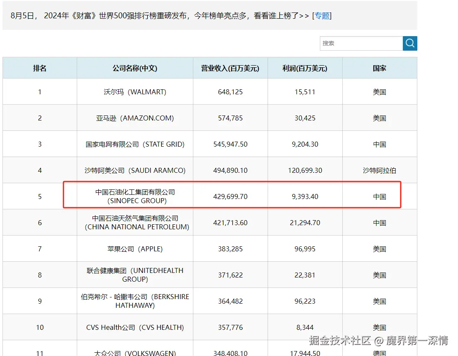The image size is (458, 356).
Task: Select the 排名 column header
Action: tap(39, 68)
